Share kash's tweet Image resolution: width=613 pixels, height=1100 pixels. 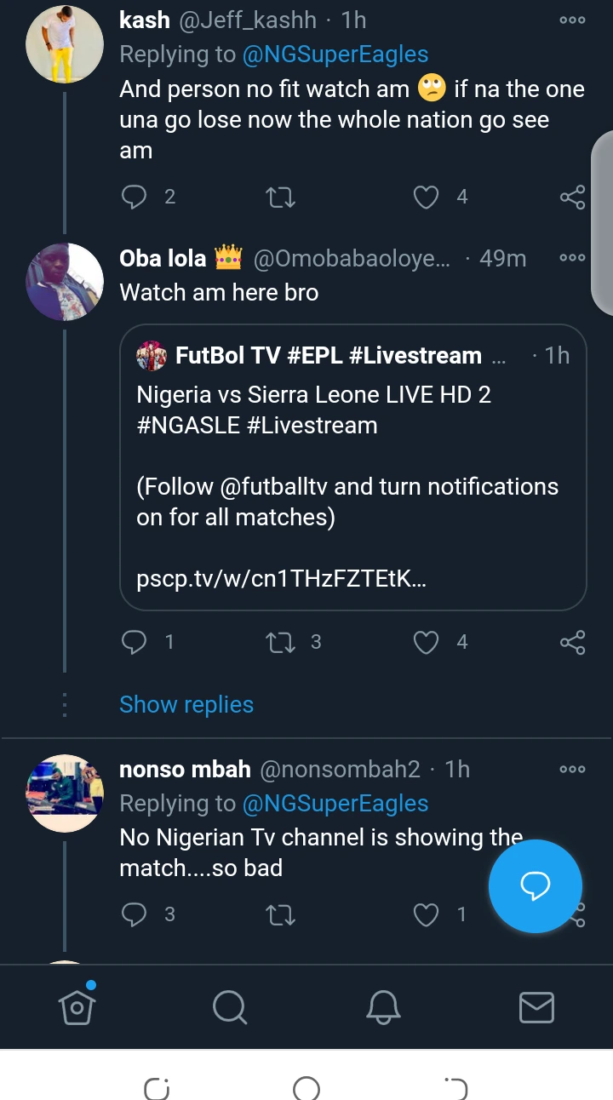click(x=572, y=198)
